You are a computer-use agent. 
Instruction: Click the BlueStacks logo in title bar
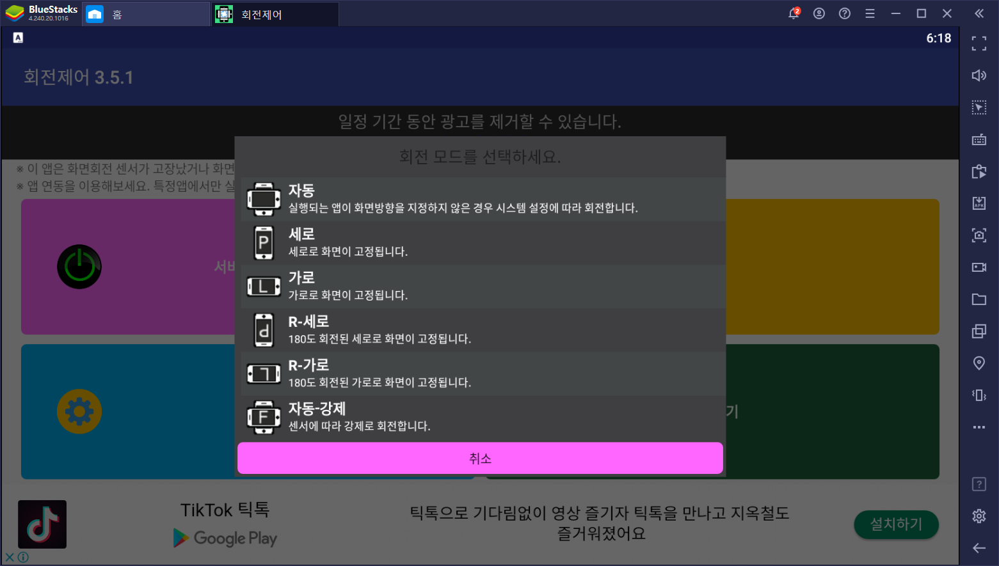(x=15, y=13)
